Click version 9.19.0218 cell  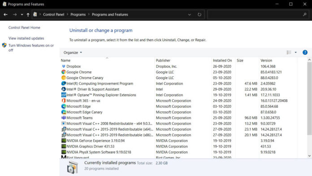(x=268, y=152)
